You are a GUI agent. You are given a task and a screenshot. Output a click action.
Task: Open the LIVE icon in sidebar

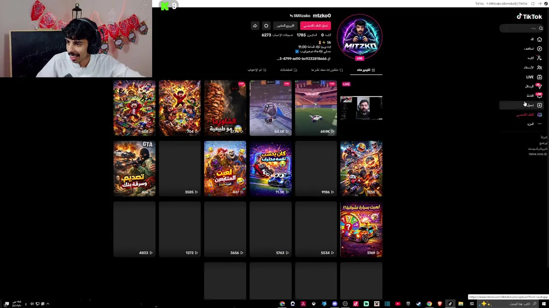click(x=540, y=77)
